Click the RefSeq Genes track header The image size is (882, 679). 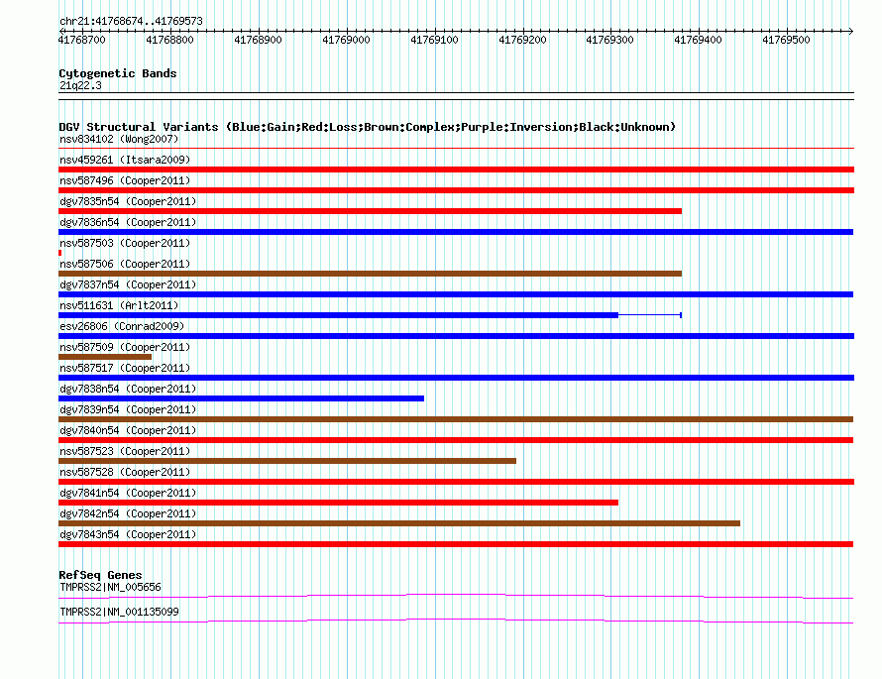(100, 575)
